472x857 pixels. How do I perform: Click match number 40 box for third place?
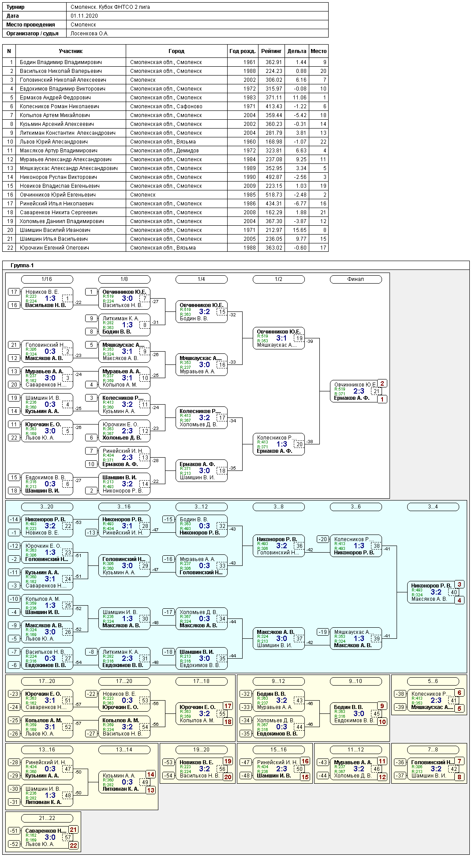tap(453, 592)
